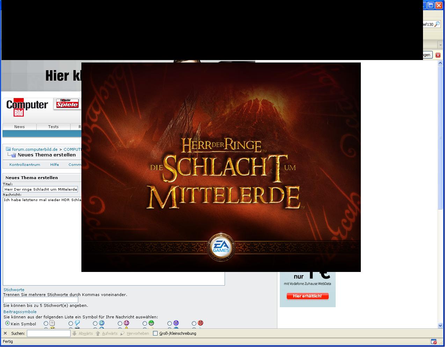
Task: Click the Abwärts arrow in find bar
Action: (x=74, y=333)
